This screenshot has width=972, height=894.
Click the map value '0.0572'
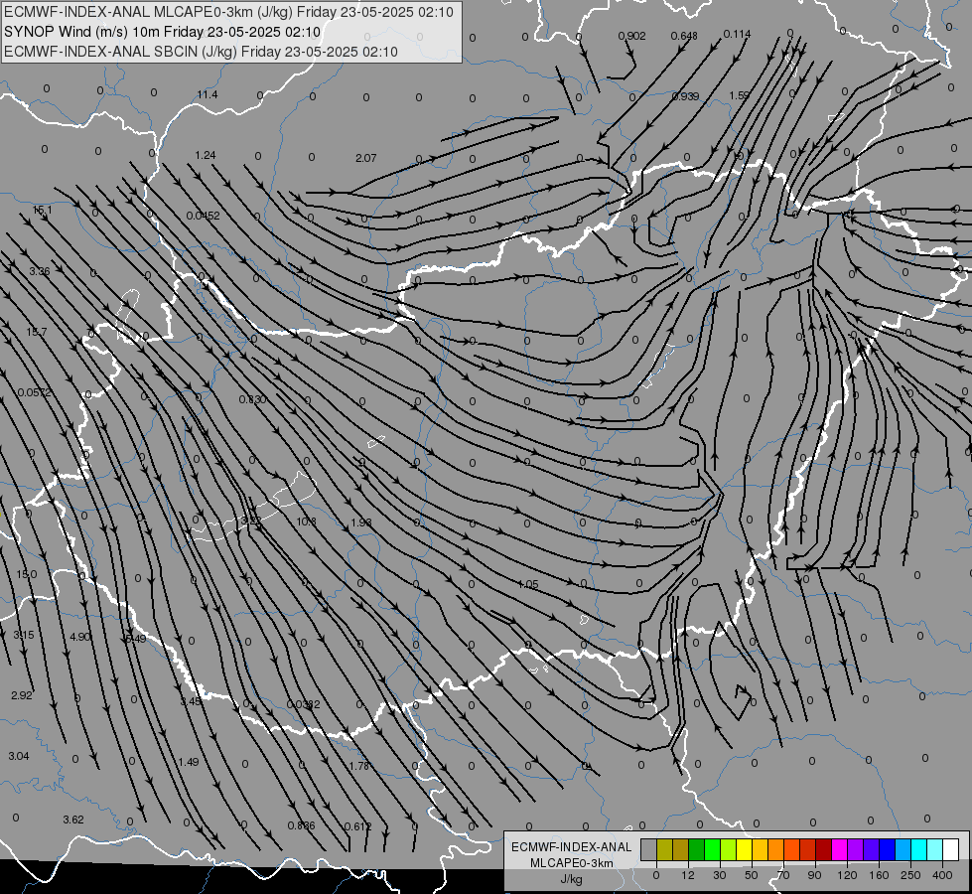[34, 392]
